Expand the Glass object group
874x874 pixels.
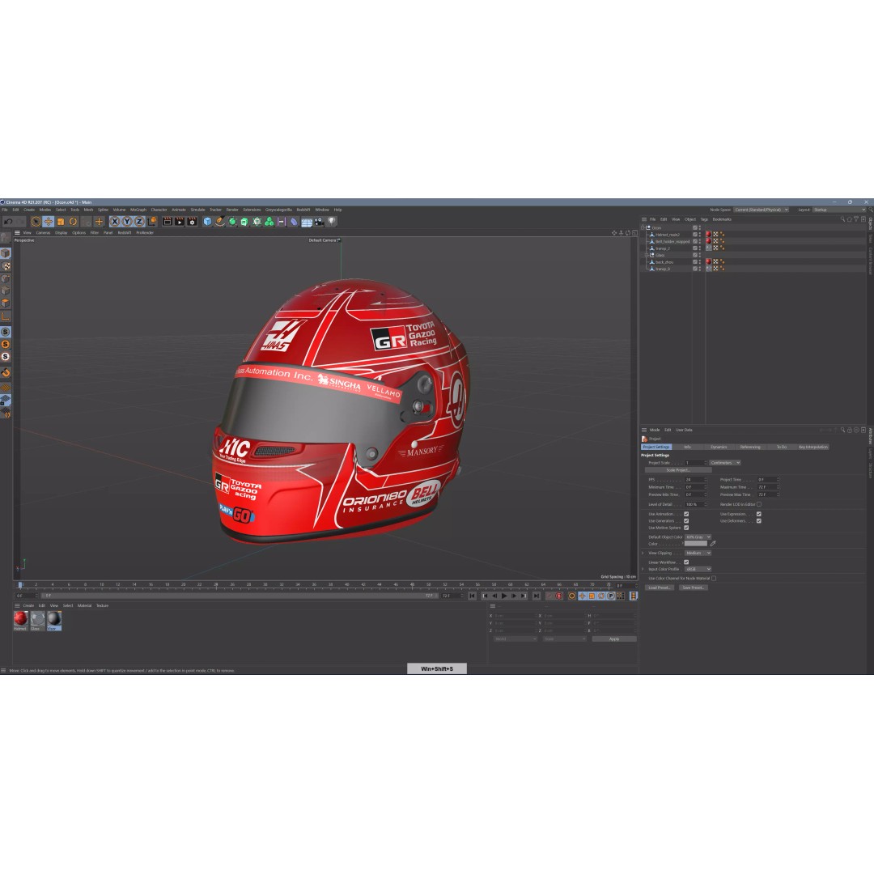coord(647,255)
